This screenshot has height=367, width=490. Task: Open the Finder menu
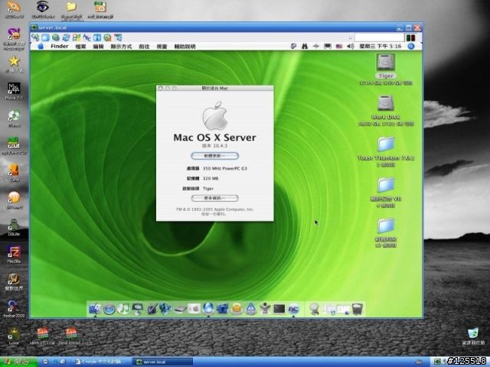[60, 47]
